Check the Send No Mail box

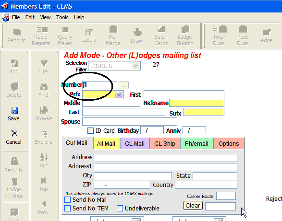[67, 199]
